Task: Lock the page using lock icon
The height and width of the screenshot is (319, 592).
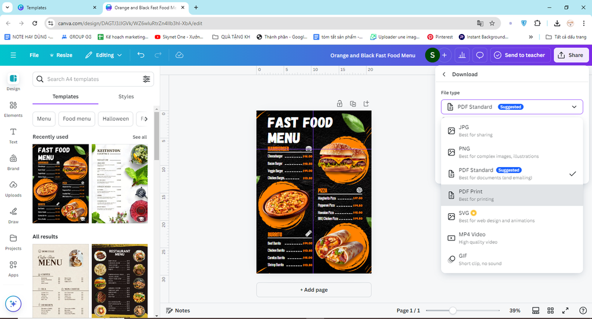Action: pyautogui.click(x=339, y=103)
